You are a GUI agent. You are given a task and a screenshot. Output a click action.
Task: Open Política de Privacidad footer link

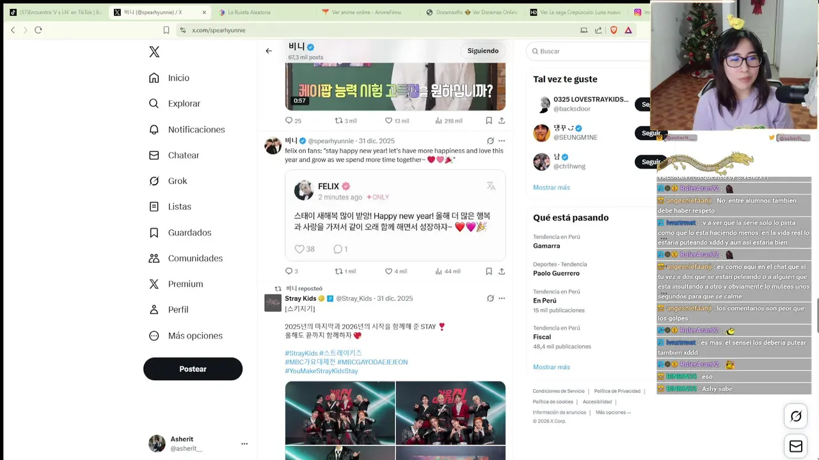pyautogui.click(x=617, y=391)
